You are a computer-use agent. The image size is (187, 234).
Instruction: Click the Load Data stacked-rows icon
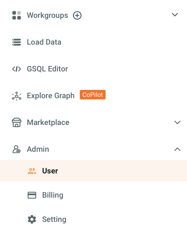point(17,42)
